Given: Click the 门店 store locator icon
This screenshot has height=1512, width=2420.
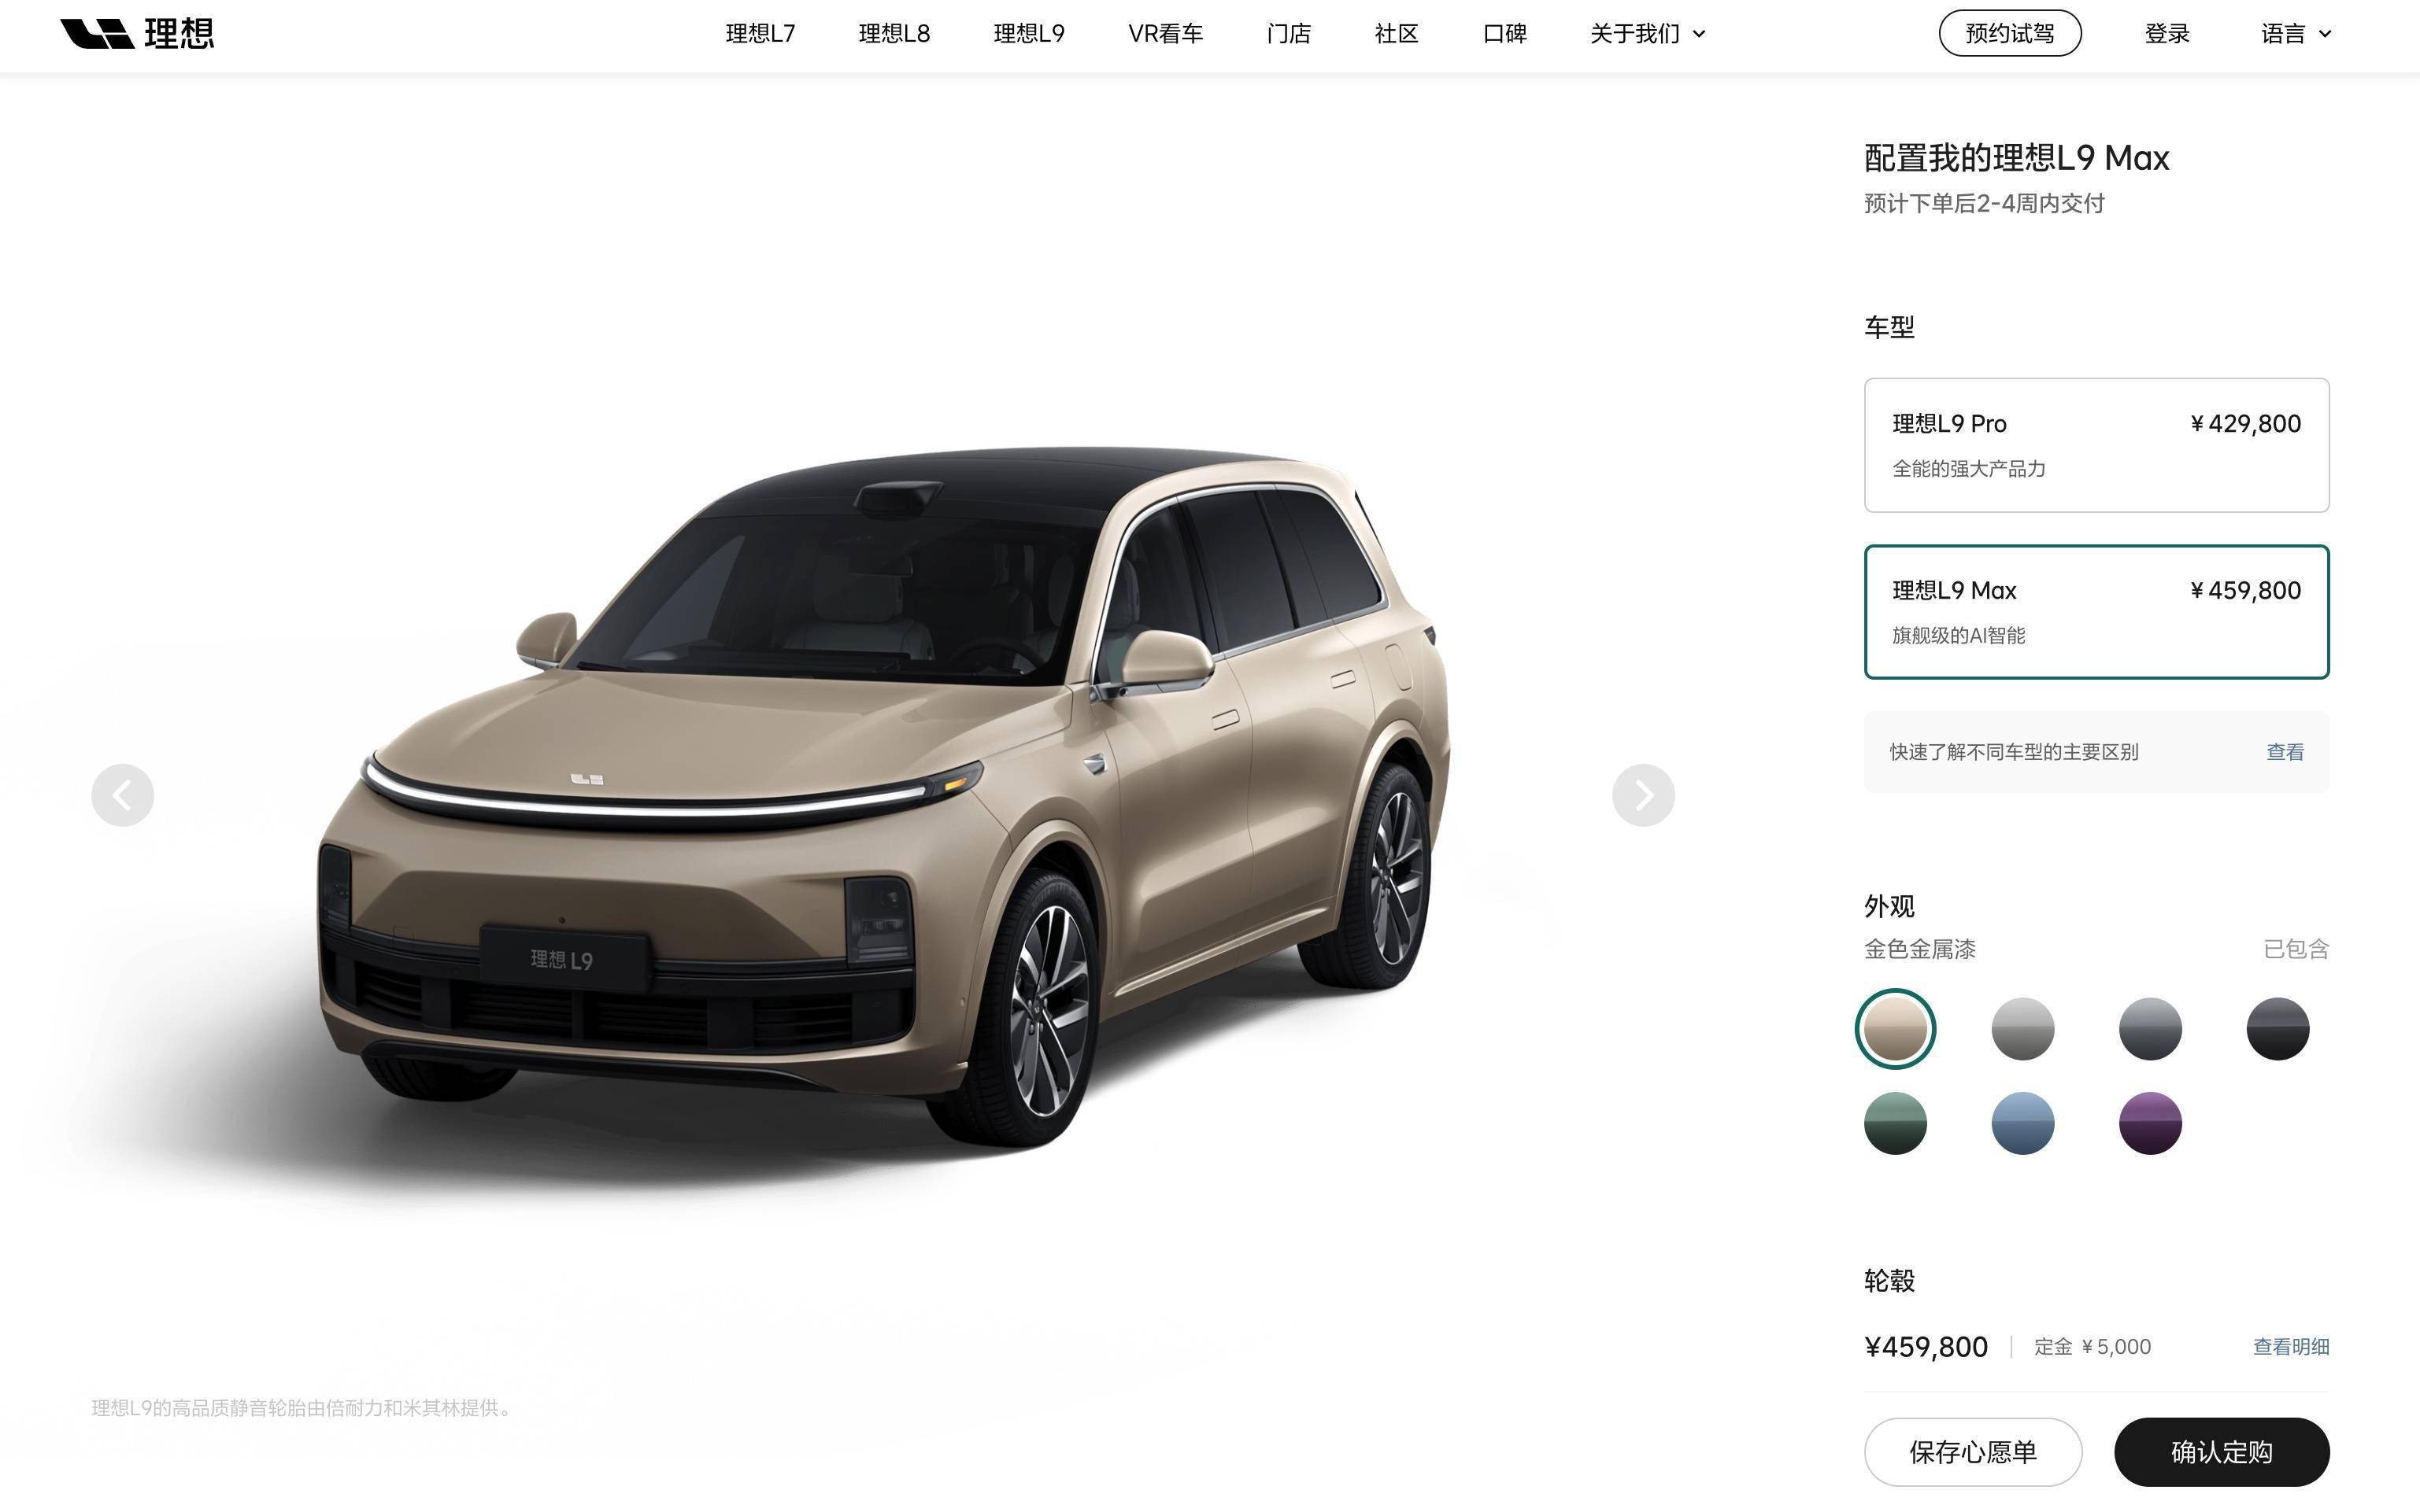Looking at the screenshot, I should click(1290, 31).
